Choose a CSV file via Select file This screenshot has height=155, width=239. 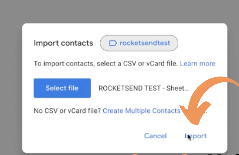pyautogui.click(x=62, y=88)
